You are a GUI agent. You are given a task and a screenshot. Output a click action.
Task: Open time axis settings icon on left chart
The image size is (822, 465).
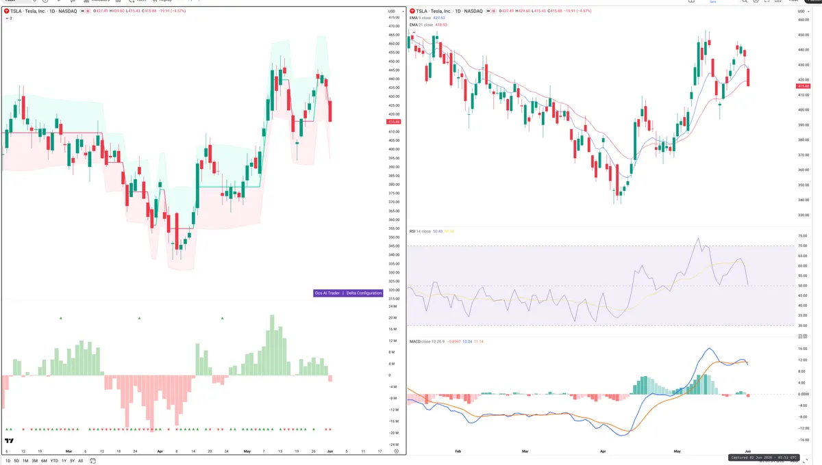[x=397, y=451]
